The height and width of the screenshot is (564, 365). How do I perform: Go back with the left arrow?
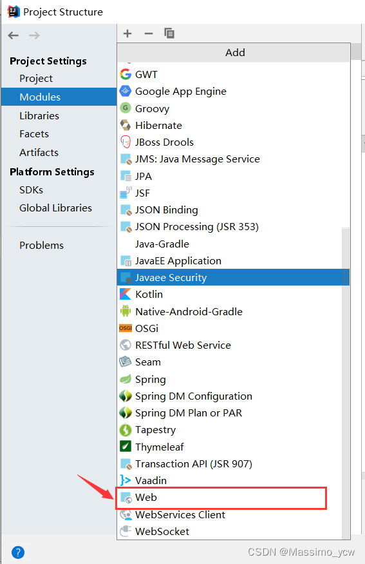click(14, 35)
